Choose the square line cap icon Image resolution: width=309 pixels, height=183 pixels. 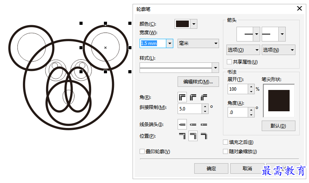(x=182, y=124)
